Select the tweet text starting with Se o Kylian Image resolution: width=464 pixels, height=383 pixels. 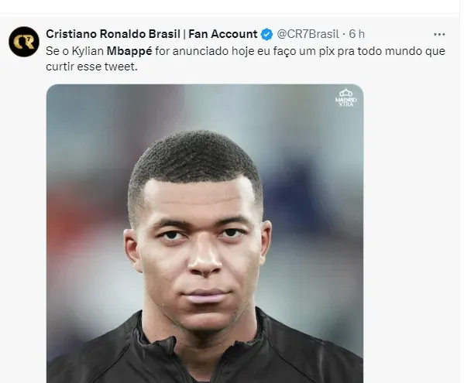(246, 59)
